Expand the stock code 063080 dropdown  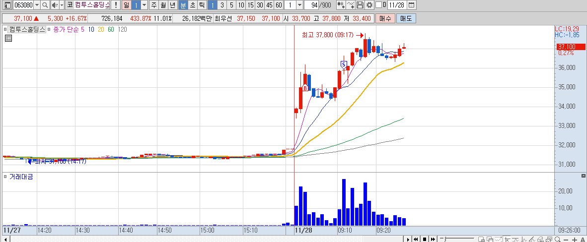37,5
